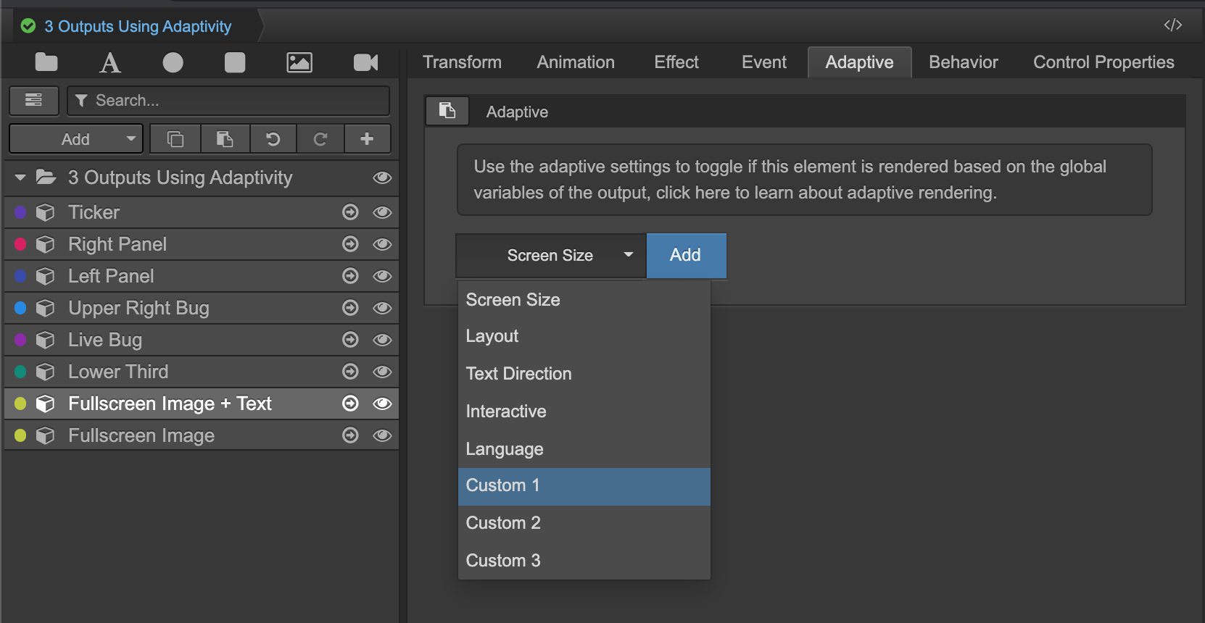Switch to the Animation tab
The height and width of the screenshot is (623, 1205).
[x=576, y=62]
